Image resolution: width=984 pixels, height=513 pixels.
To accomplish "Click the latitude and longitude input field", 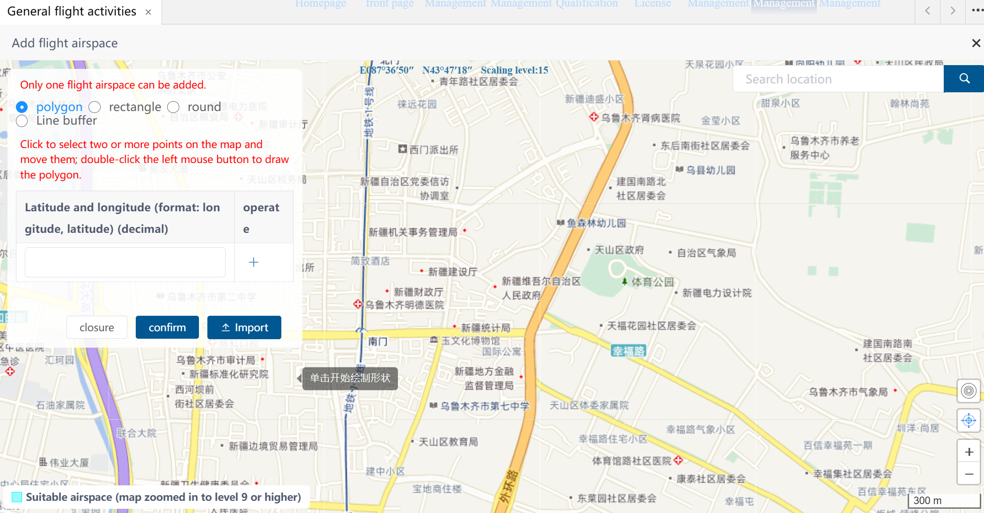I will (125, 262).
